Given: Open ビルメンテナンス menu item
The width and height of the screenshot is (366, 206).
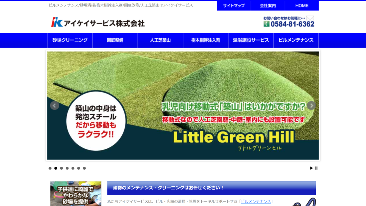Looking at the screenshot, I should pyautogui.click(x=296, y=40).
